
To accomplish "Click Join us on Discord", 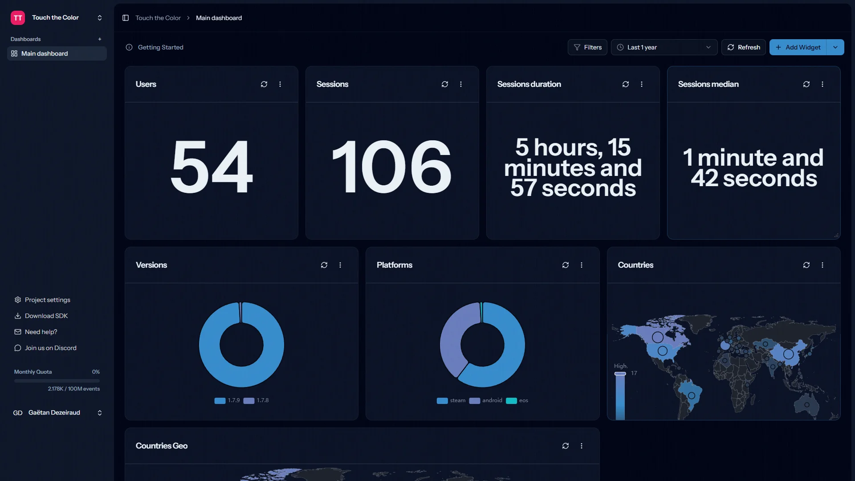I will [x=45, y=348].
